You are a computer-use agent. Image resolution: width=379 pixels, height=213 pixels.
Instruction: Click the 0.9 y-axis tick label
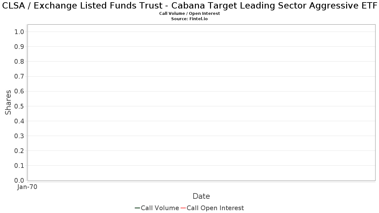(19, 47)
